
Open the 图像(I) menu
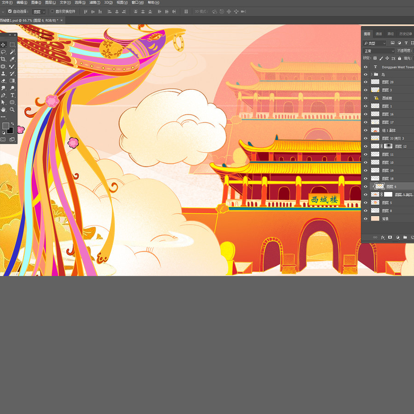click(36, 3)
